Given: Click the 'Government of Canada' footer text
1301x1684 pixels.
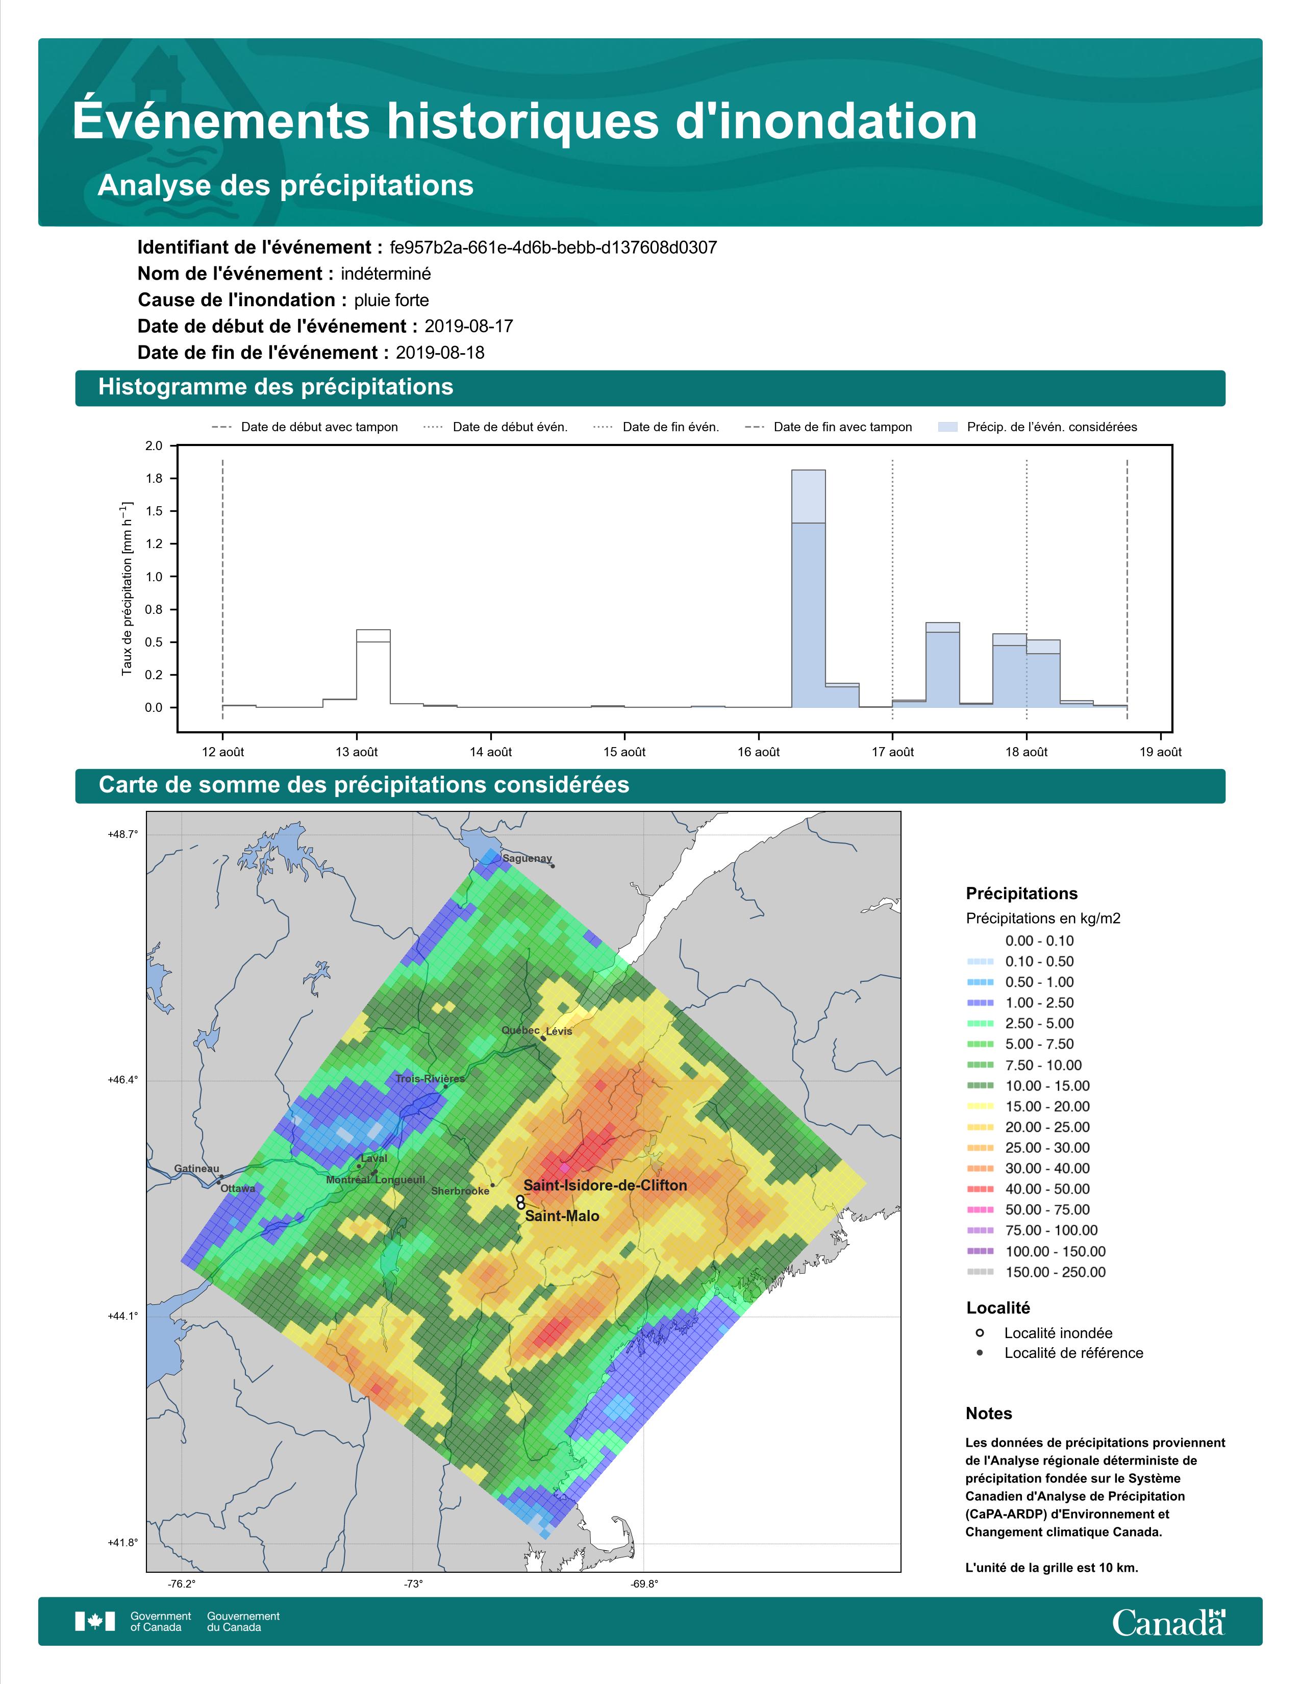Looking at the screenshot, I should [160, 1622].
